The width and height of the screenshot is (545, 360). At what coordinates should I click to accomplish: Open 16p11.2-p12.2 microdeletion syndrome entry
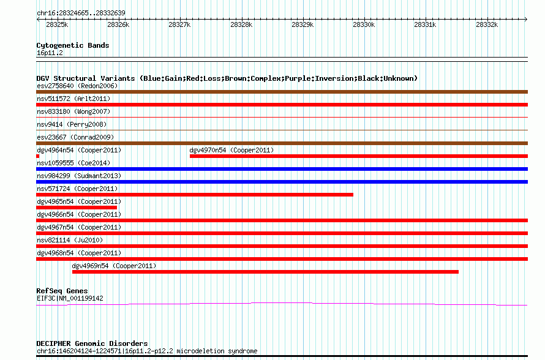147,351
